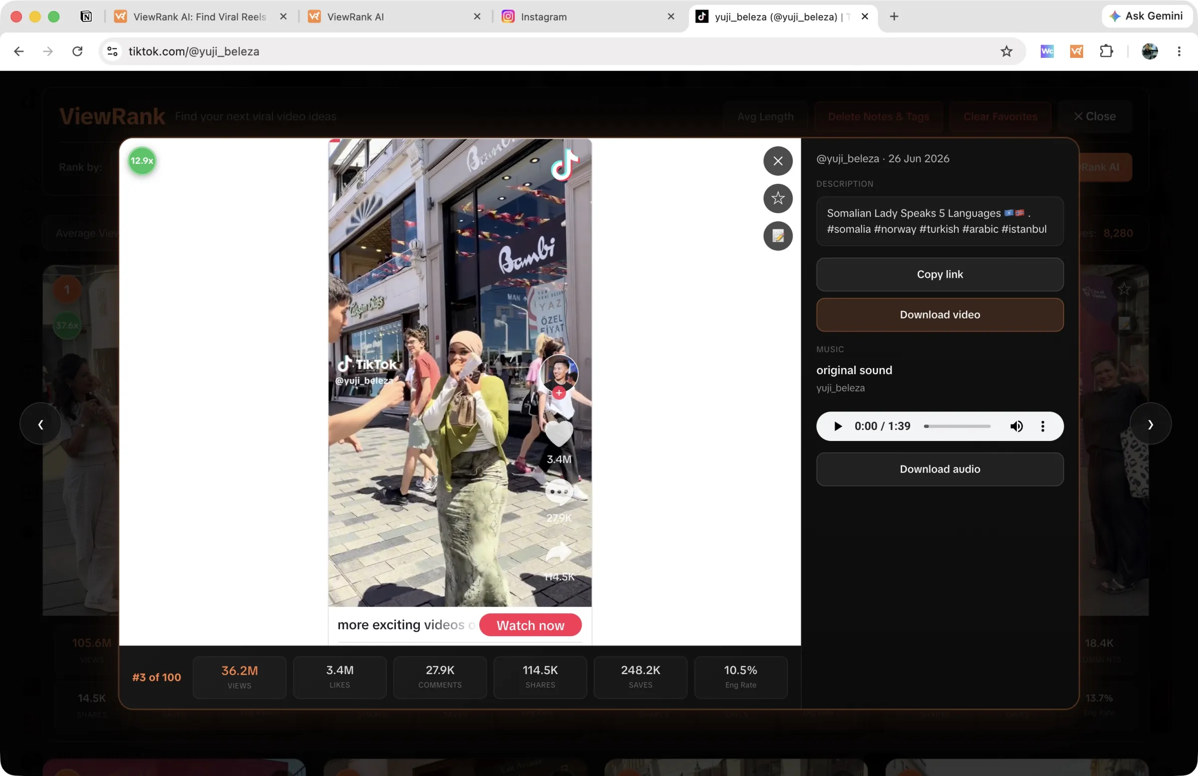
Task: Click the 27.9K COMMENTS stat box
Action: point(440,678)
